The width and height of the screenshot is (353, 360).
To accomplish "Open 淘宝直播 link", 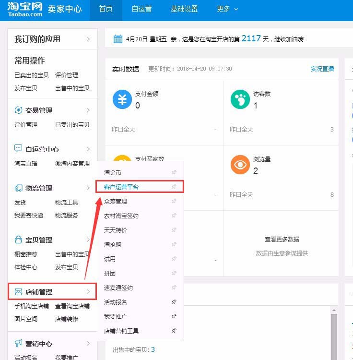I will click(x=26, y=164).
